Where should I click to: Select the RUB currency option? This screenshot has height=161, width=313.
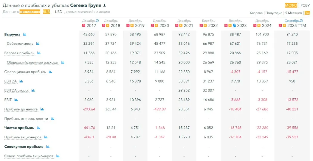46,12
